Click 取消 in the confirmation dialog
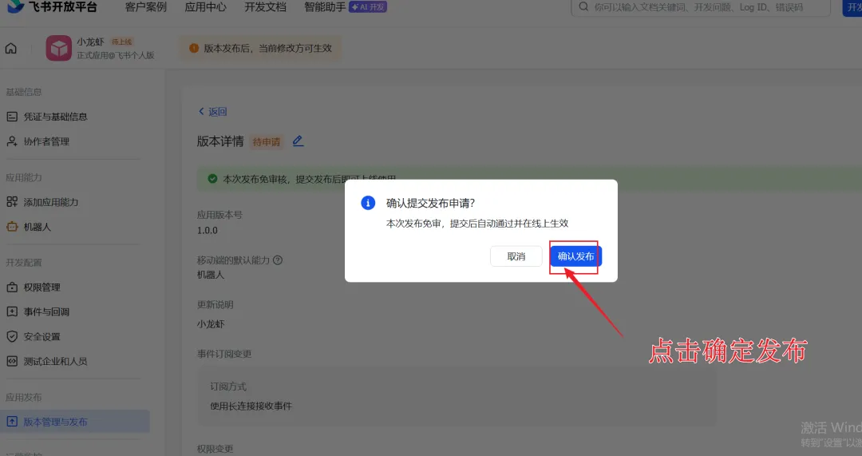This screenshot has width=862, height=456. point(516,256)
